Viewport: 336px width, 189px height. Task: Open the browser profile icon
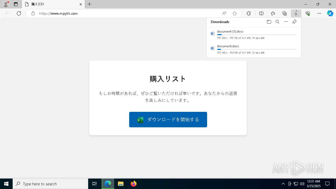(6, 4)
